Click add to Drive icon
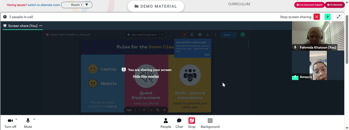 tap(192, 35)
